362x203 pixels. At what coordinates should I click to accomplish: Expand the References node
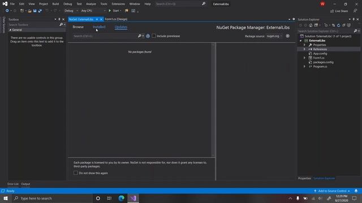(304, 49)
